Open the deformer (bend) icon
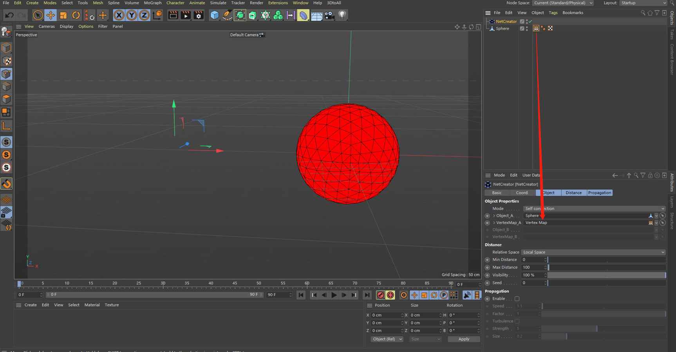The width and height of the screenshot is (676, 352). coord(303,15)
